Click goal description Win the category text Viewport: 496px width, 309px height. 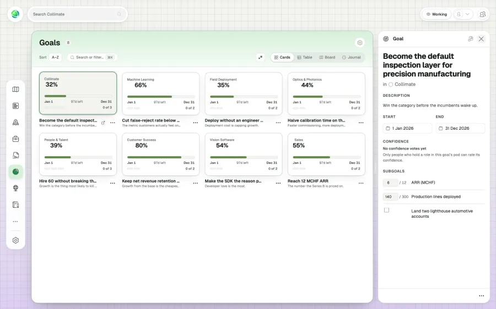[430, 106]
